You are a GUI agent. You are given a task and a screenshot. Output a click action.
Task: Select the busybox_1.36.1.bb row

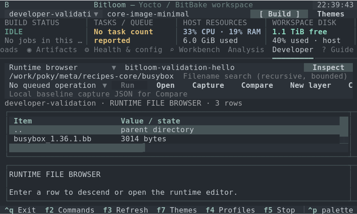[174, 139]
